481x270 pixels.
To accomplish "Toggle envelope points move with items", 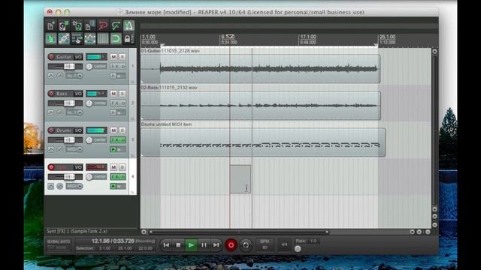I will click(x=90, y=39).
